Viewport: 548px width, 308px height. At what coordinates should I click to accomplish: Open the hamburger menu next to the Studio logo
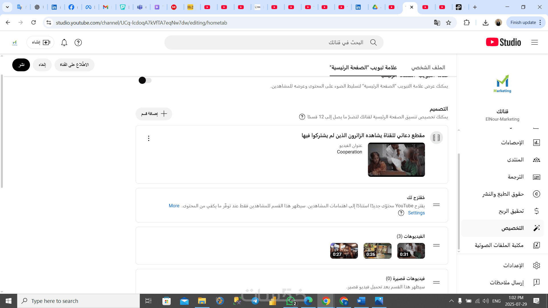click(534, 42)
